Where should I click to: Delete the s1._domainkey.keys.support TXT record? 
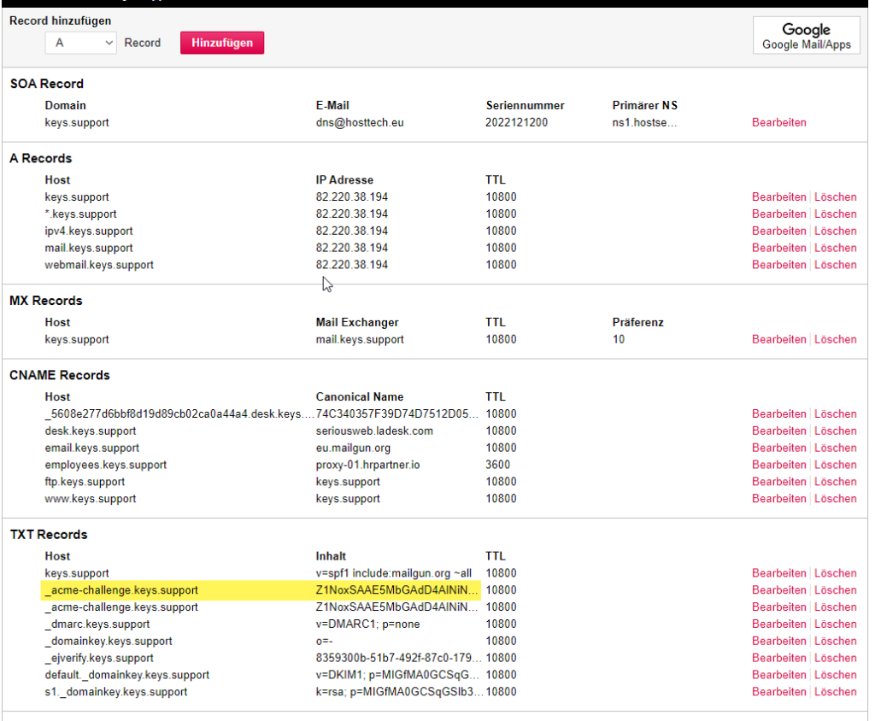pyautogui.click(x=835, y=692)
